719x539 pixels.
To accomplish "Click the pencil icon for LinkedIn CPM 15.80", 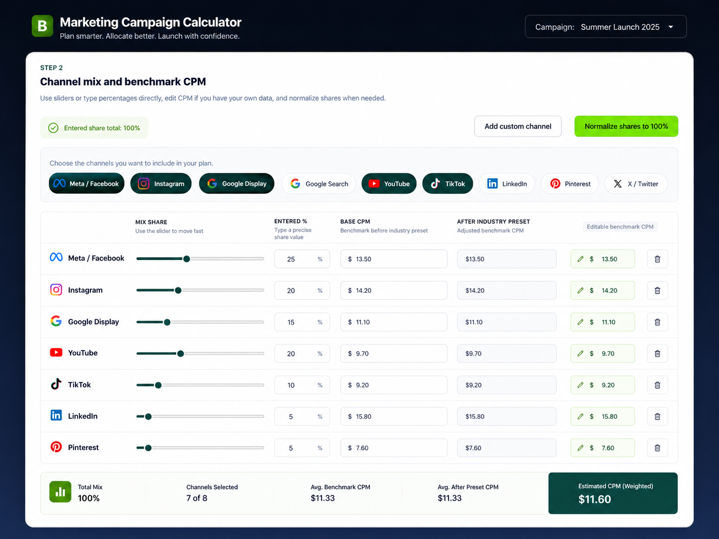I will tap(580, 416).
